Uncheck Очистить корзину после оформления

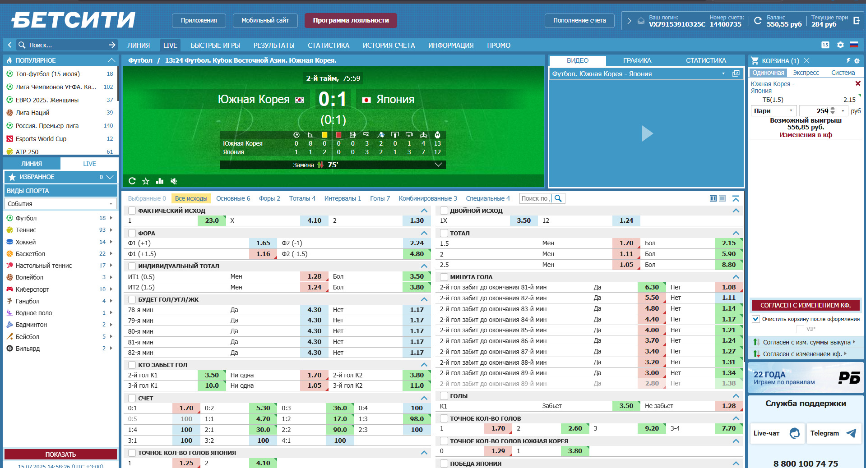click(x=756, y=319)
